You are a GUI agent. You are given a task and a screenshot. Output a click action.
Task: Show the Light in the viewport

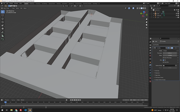176,17
